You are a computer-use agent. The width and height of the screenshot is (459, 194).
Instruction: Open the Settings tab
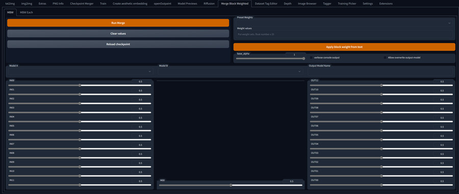click(x=368, y=4)
